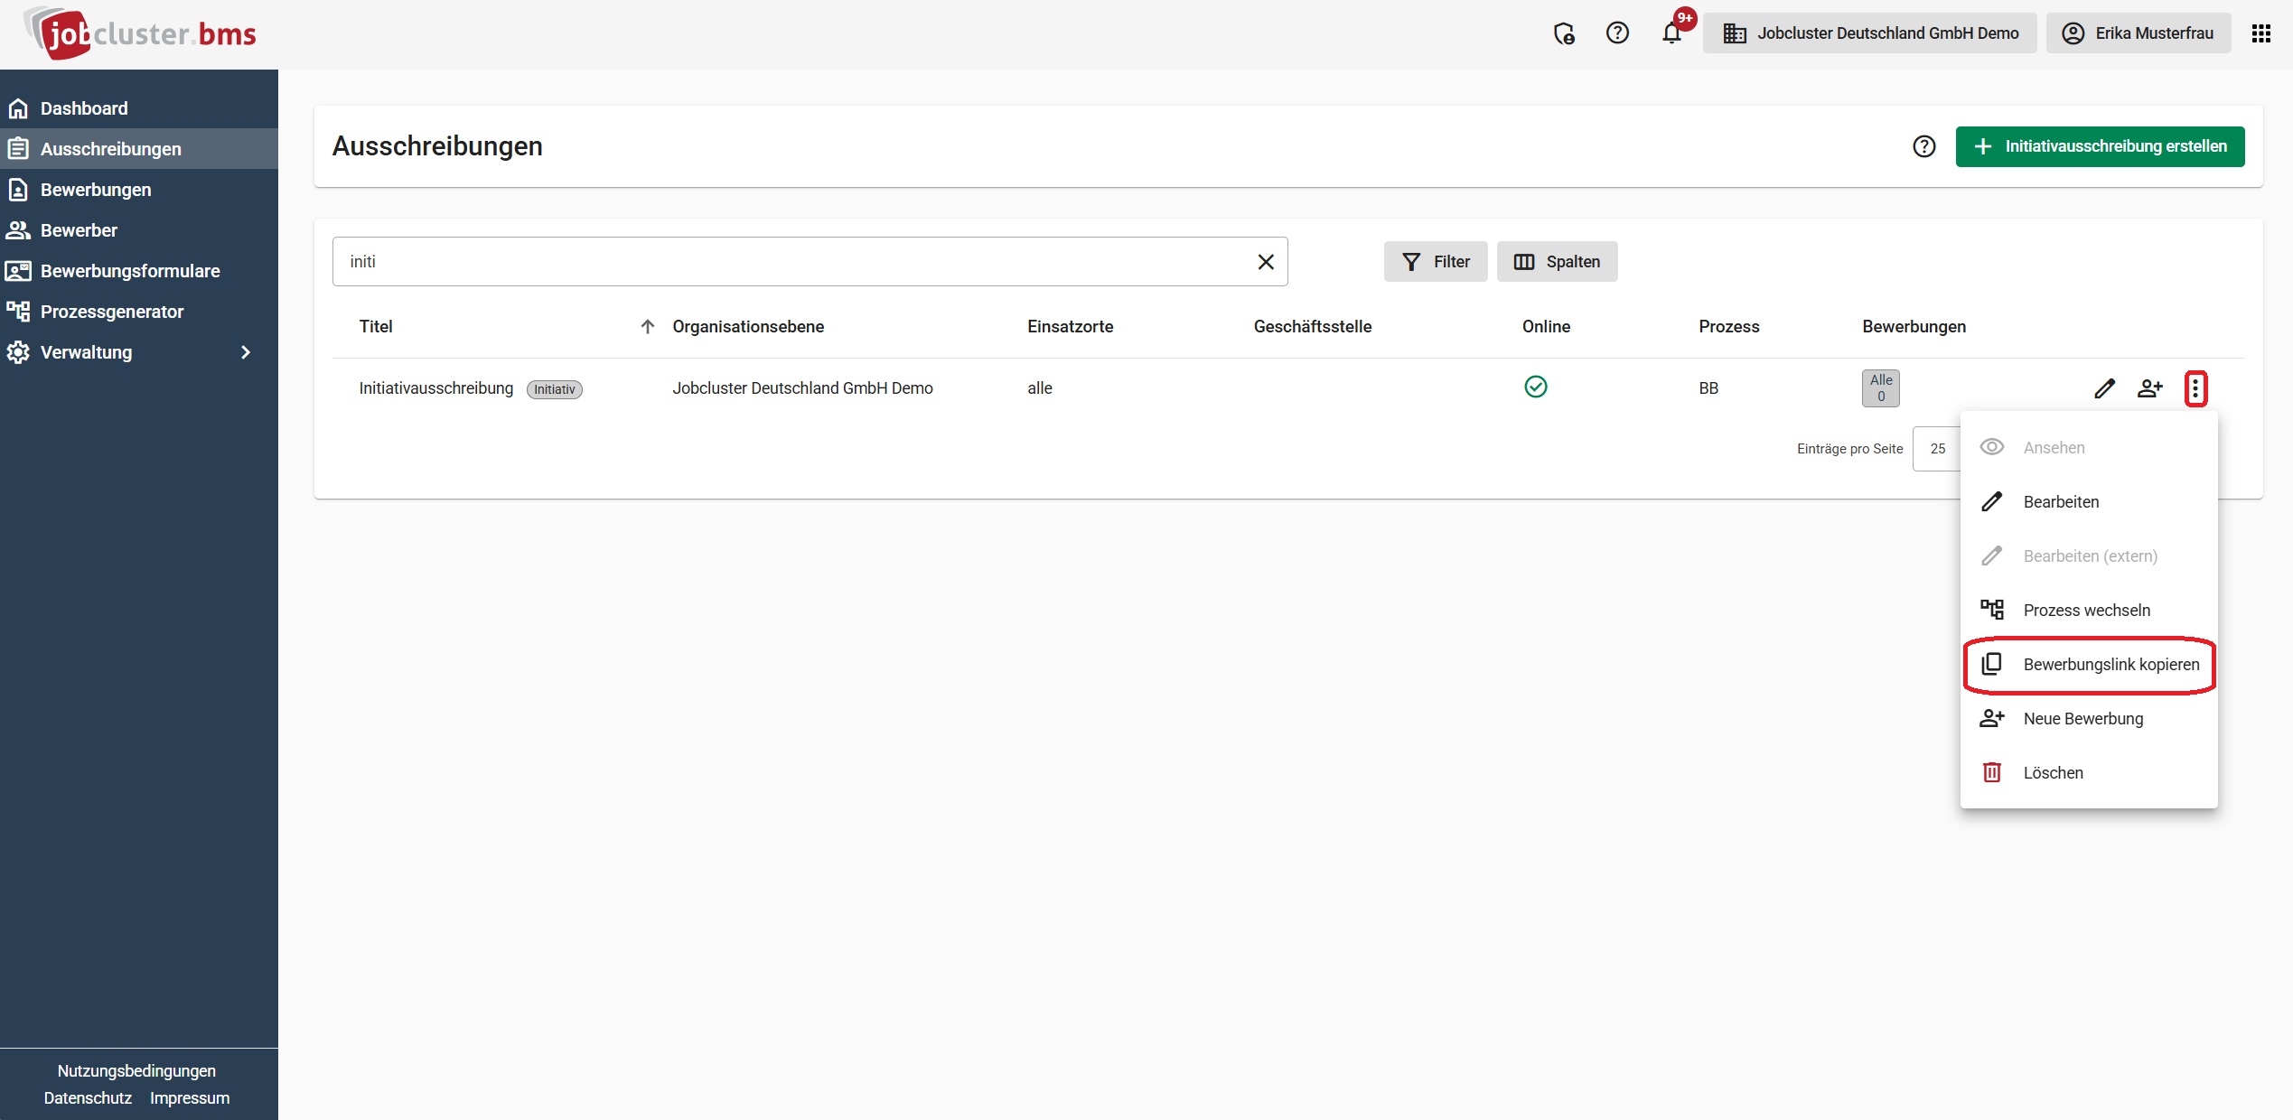Expand the Verwaltung sidebar menu

pos(245,352)
